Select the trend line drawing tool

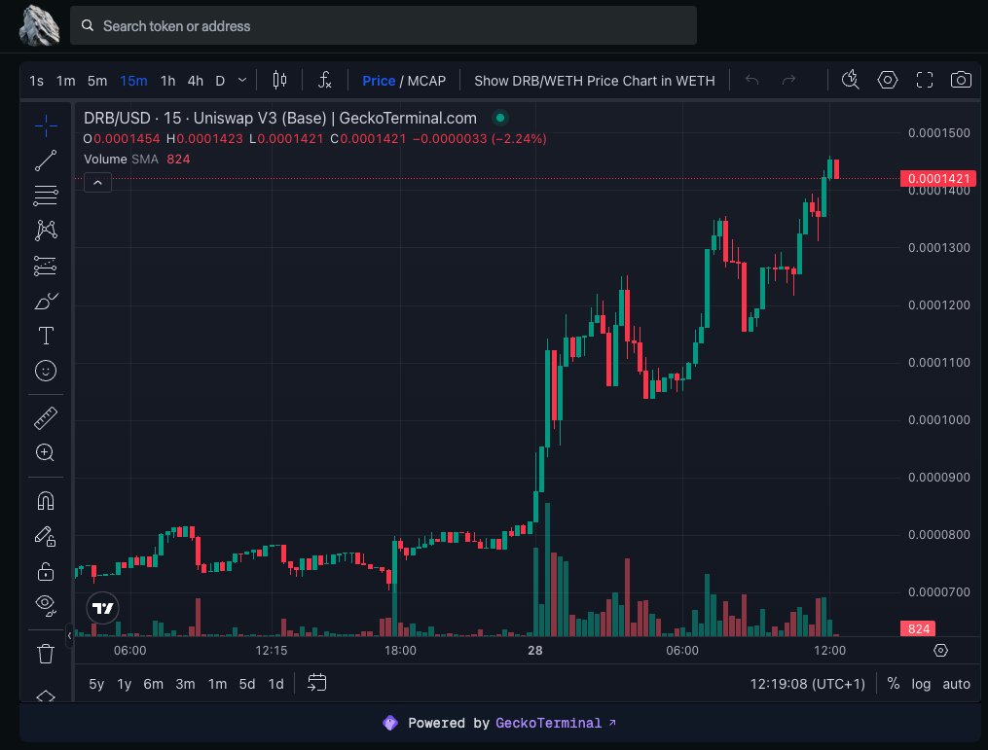[46, 161]
